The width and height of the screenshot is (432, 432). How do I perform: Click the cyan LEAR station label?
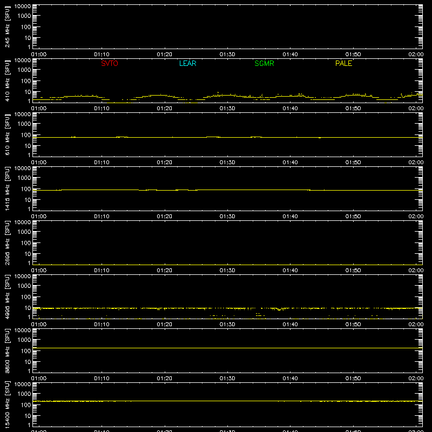187,63
